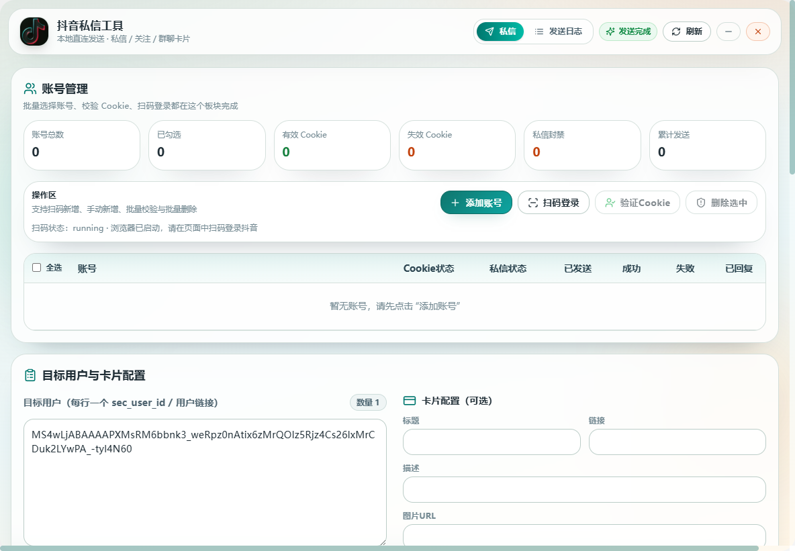Open the 发送日志 tab

pos(558,32)
